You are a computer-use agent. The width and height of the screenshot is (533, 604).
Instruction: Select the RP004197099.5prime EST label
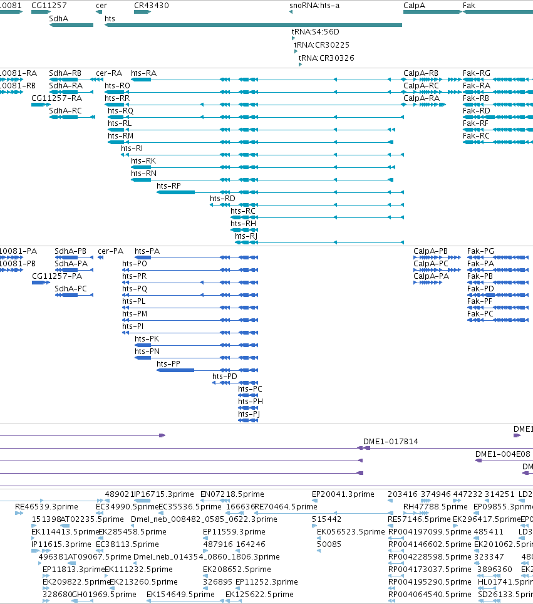coord(430,531)
